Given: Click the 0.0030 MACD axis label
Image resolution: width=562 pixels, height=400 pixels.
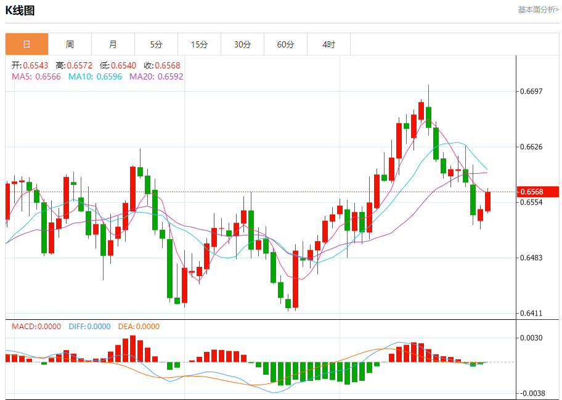Looking at the screenshot, I should tap(532, 338).
